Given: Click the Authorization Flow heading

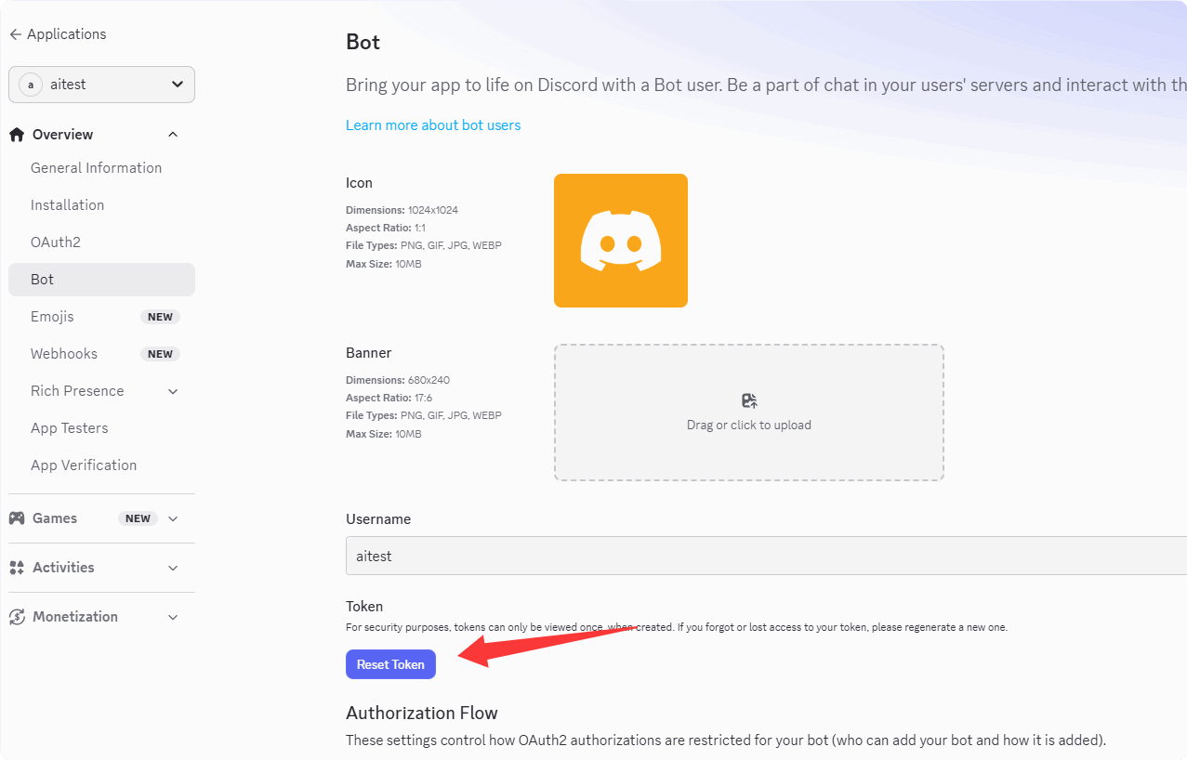Looking at the screenshot, I should pos(422,714).
